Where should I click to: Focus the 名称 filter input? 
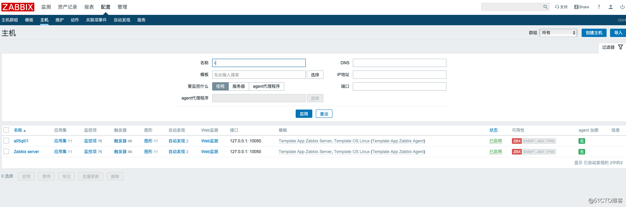pos(259,63)
